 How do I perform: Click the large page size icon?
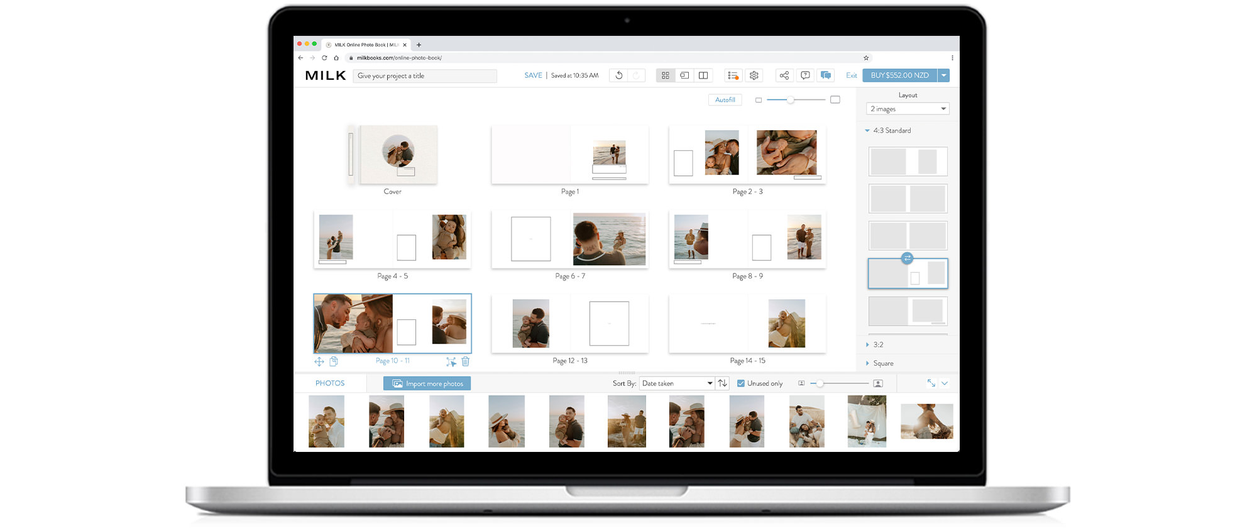point(835,100)
